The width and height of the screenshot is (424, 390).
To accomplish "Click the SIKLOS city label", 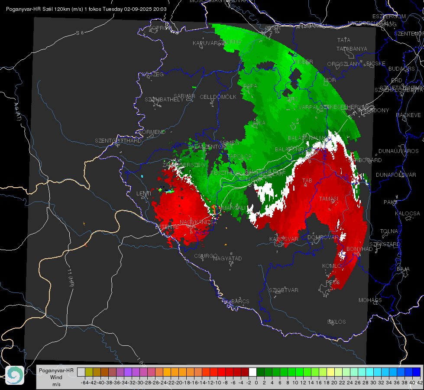I will point(337,322).
